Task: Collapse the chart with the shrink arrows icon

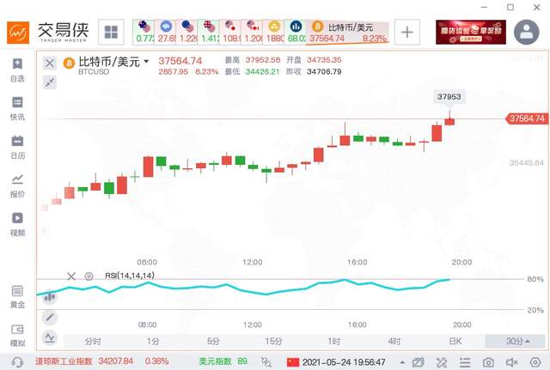Action: pyautogui.click(x=49, y=82)
